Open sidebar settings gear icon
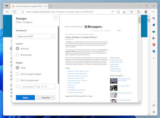Viewport: 160px width, 118px height. [x=154, y=112]
